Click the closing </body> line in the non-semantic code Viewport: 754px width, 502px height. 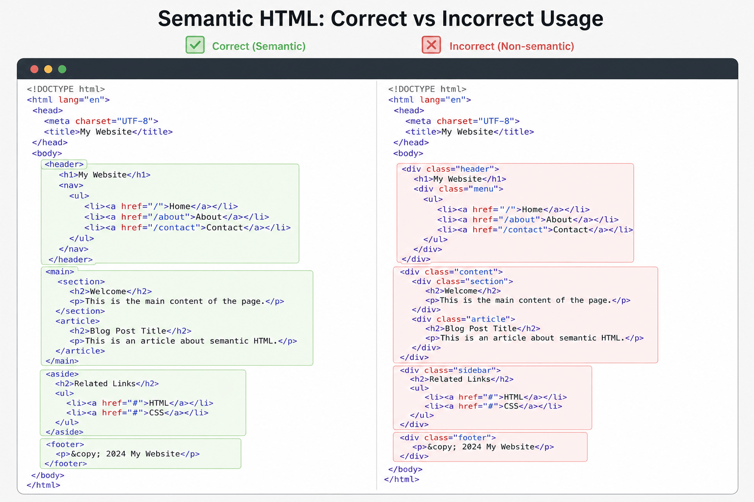point(405,469)
